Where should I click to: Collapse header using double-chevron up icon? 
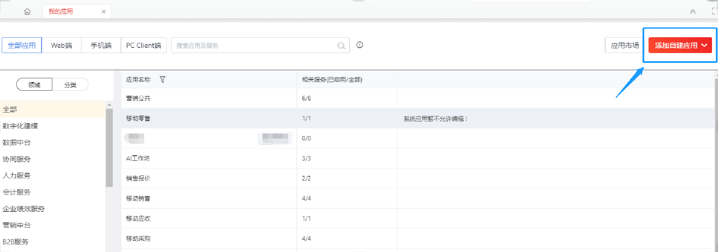coord(692,12)
